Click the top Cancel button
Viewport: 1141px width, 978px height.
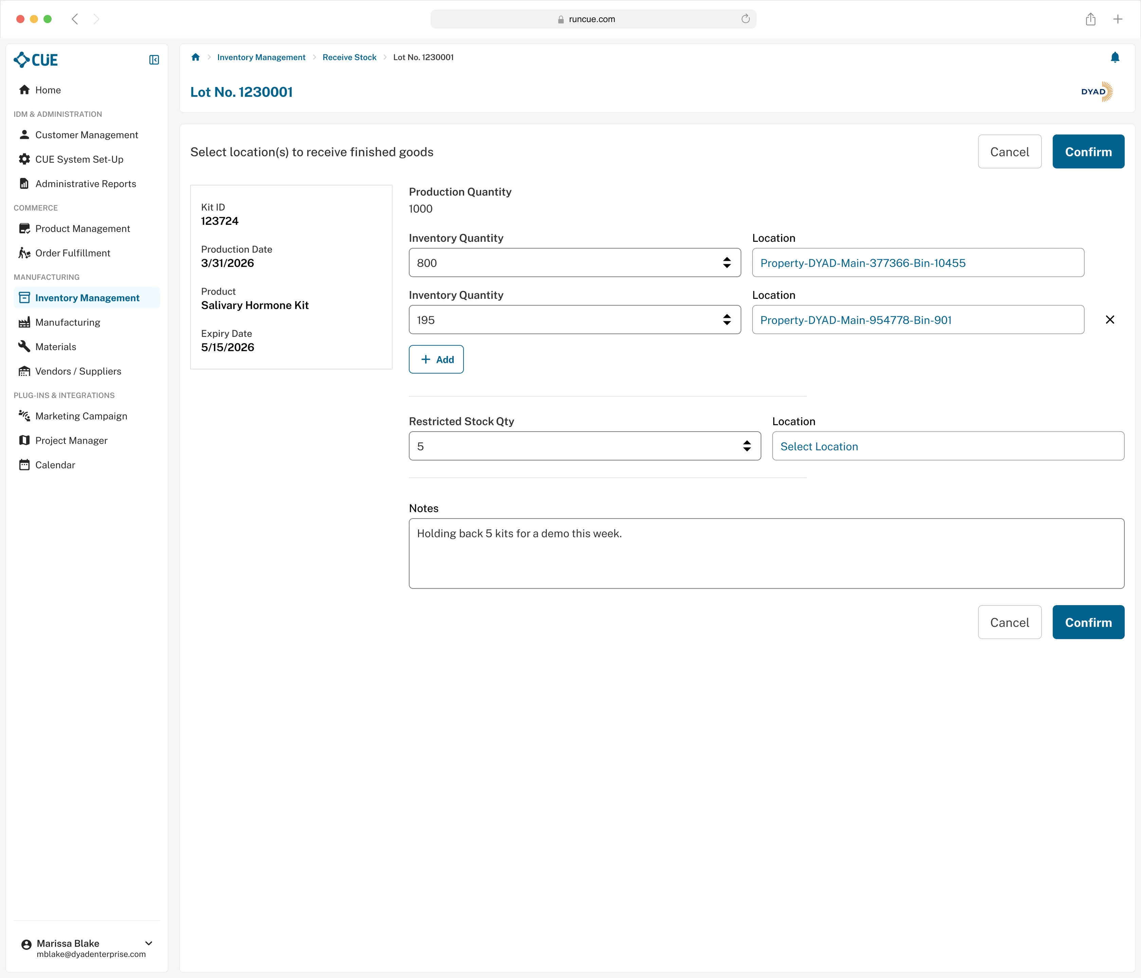coord(1009,152)
